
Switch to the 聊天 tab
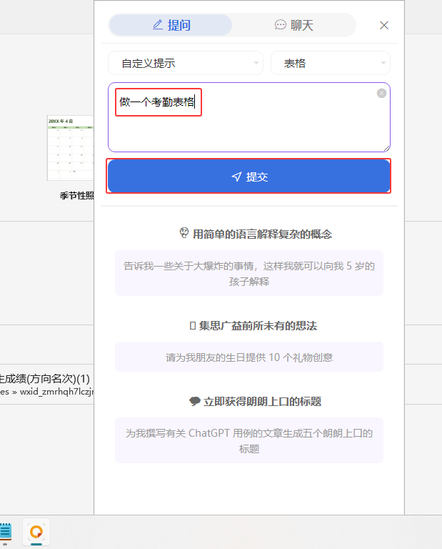tap(293, 25)
